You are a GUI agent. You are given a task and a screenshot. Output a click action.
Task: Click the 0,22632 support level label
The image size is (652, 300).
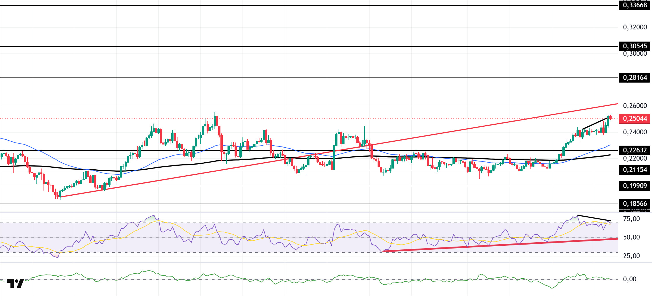[x=634, y=150]
